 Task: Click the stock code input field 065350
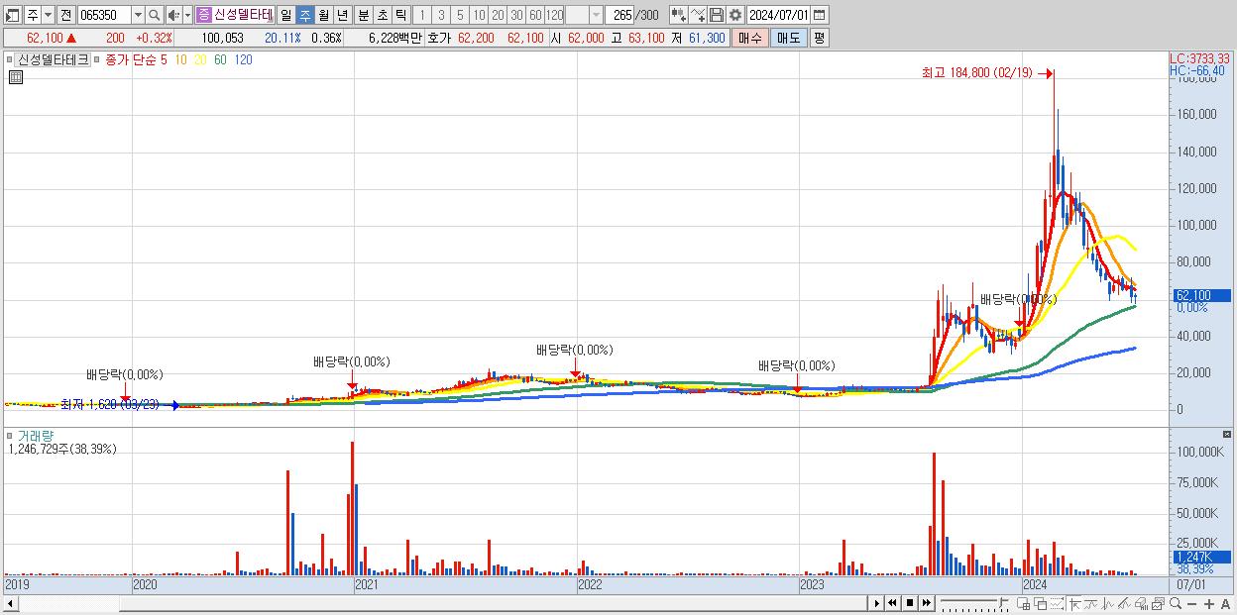pos(104,15)
